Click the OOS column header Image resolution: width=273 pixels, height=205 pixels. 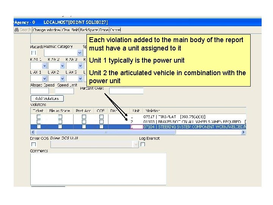[100, 111]
